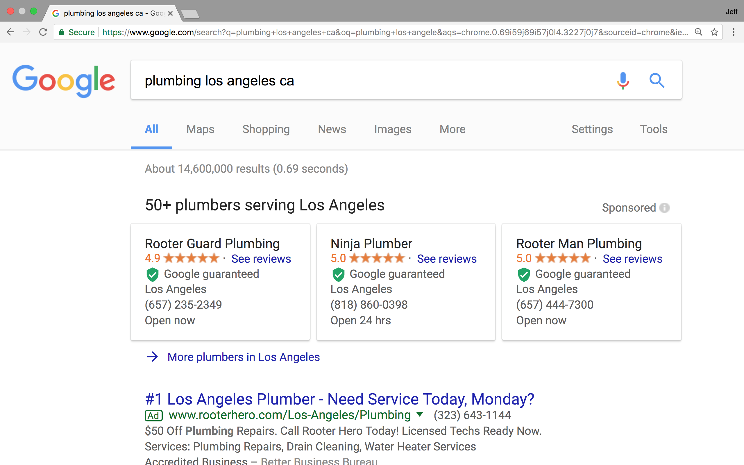
Task: Open See reviews for Rooter Guard Plumbing
Action: coord(261,259)
